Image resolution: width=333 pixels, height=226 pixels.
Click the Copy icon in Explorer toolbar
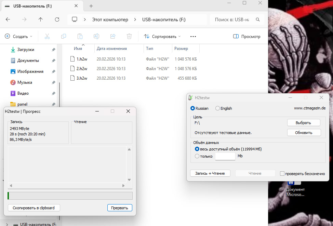tap(64, 36)
